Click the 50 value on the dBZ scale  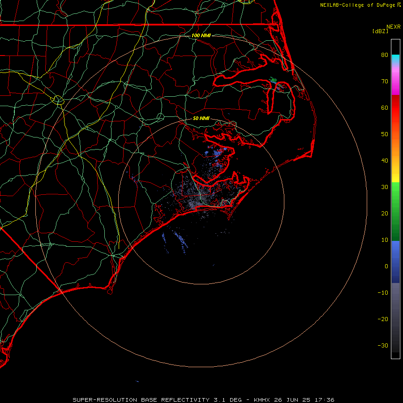(385, 134)
